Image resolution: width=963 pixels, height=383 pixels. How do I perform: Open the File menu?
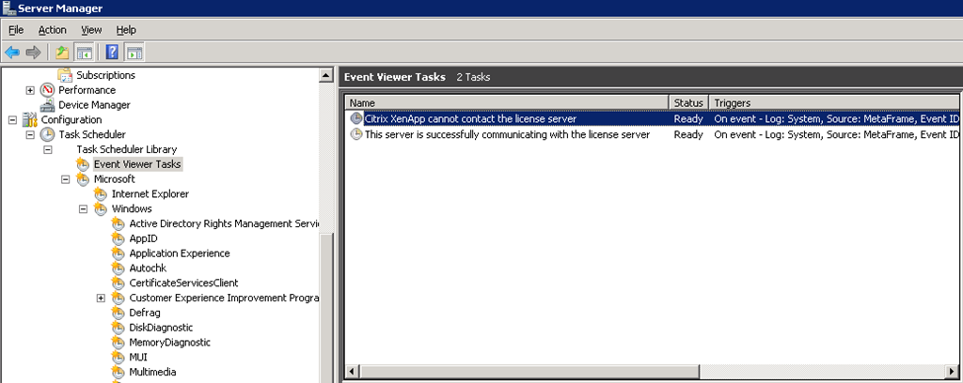pyautogui.click(x=16, y=30)
